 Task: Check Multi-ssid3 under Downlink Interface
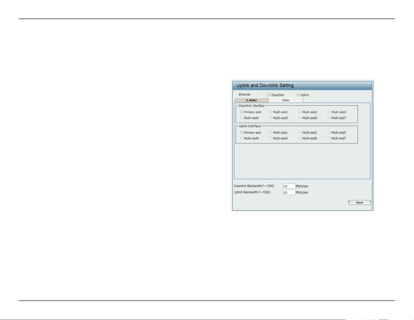coord(329,112)
